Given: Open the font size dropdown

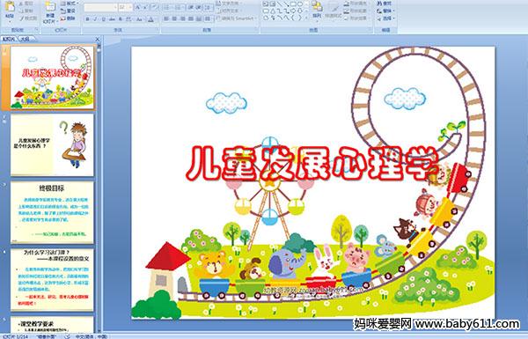Looking at the screenshot, I should click(x=125, y=7).
